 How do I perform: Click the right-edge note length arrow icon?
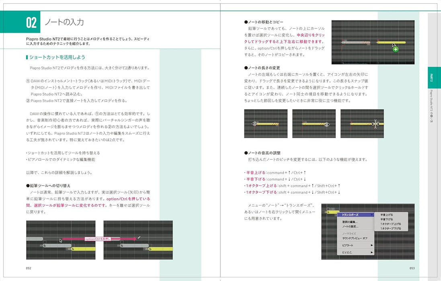coord(327,124)
